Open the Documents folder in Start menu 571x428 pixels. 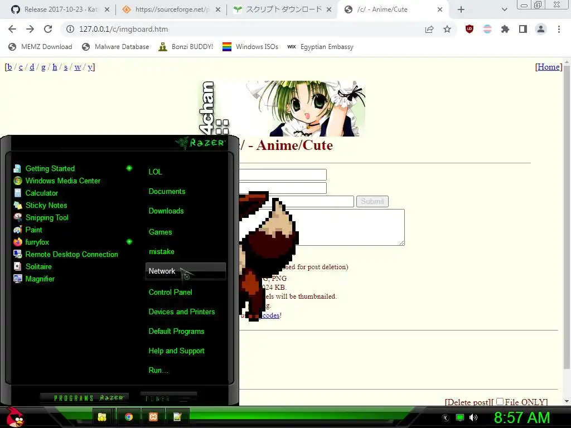point(167,192)
